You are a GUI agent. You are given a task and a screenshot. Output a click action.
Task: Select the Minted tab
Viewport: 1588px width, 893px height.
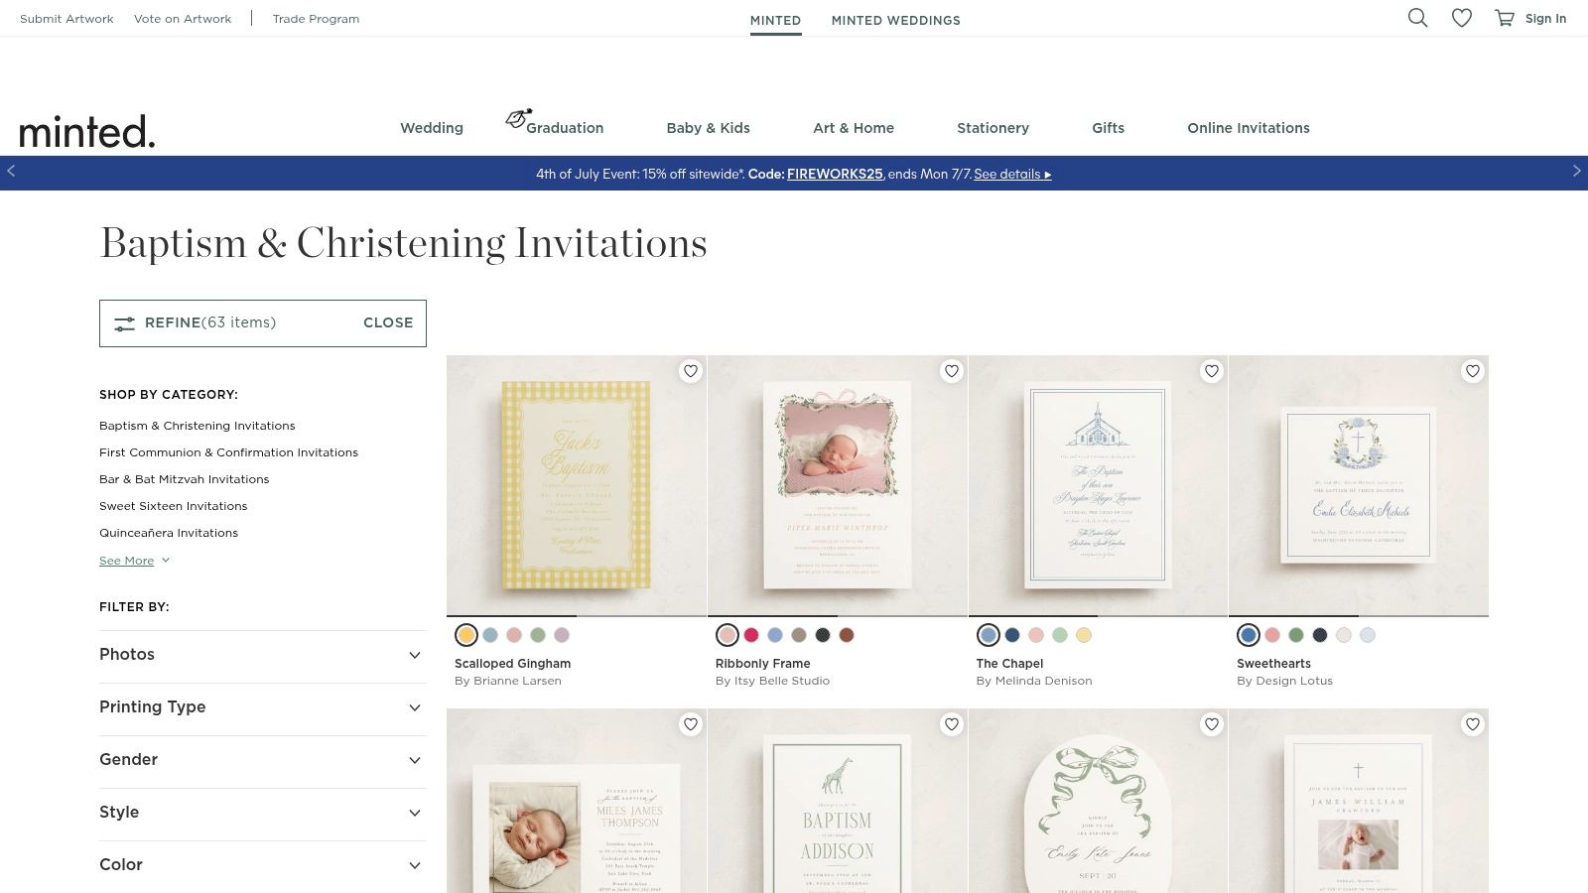coord(775,20)
